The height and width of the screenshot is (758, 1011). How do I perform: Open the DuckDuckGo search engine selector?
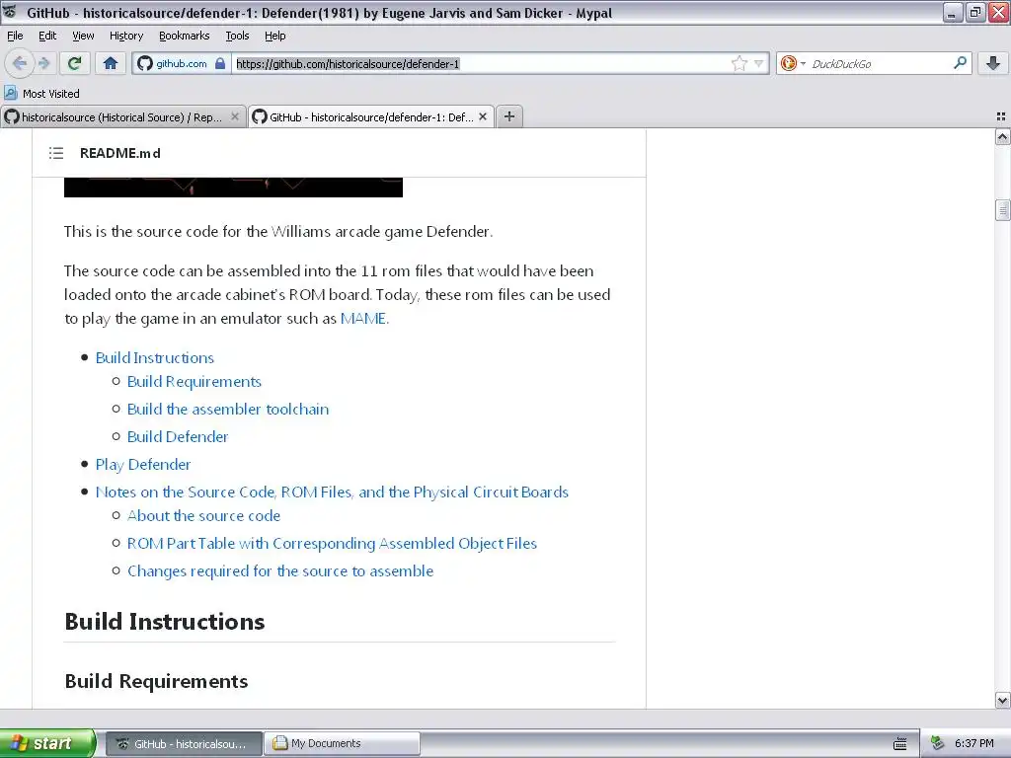tap(793, 63)
